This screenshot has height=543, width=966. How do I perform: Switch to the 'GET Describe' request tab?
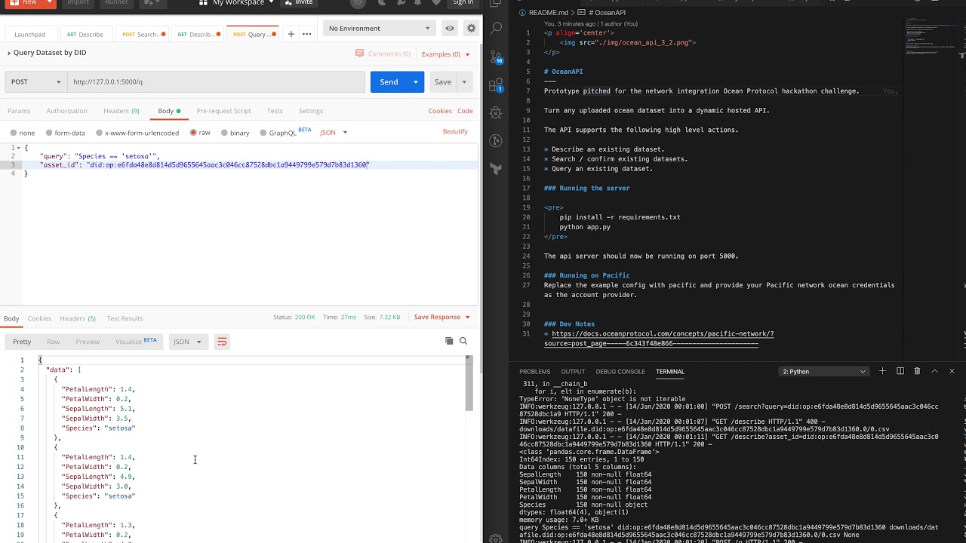pos(85,34)
